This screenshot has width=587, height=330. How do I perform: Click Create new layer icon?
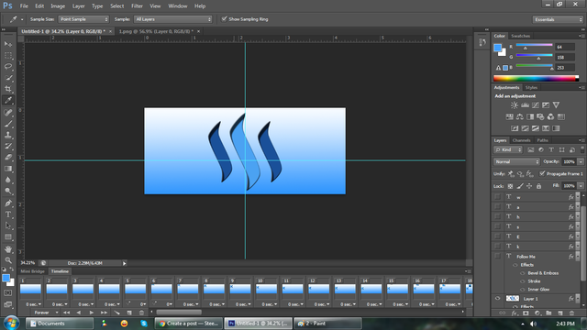click(560, 313)
